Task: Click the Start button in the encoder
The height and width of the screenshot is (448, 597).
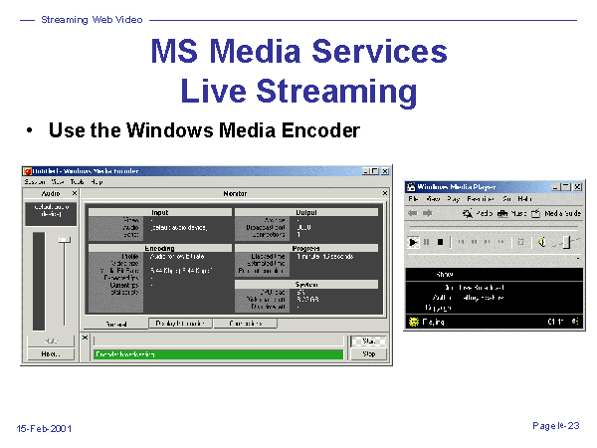Action: click(369, 340)
